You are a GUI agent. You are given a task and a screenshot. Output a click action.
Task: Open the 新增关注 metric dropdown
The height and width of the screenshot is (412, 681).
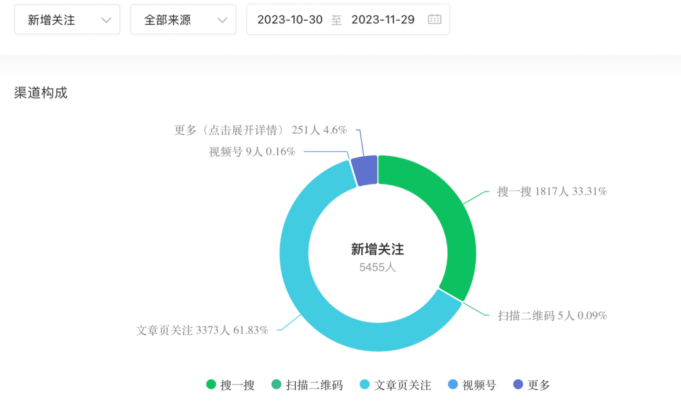[x=67, y=19]
